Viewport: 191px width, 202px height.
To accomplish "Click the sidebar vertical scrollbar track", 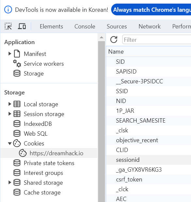I will [101, 121].
